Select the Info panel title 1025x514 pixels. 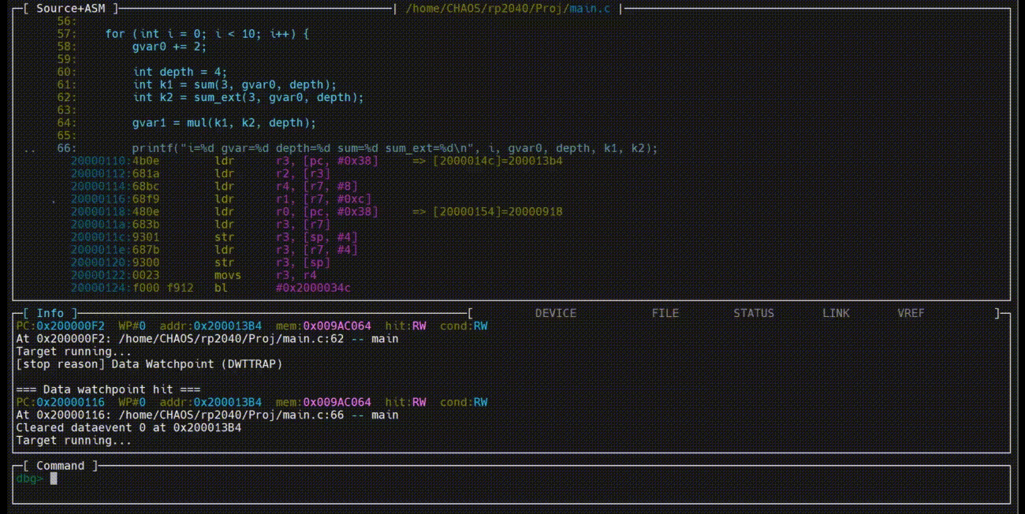50,313
